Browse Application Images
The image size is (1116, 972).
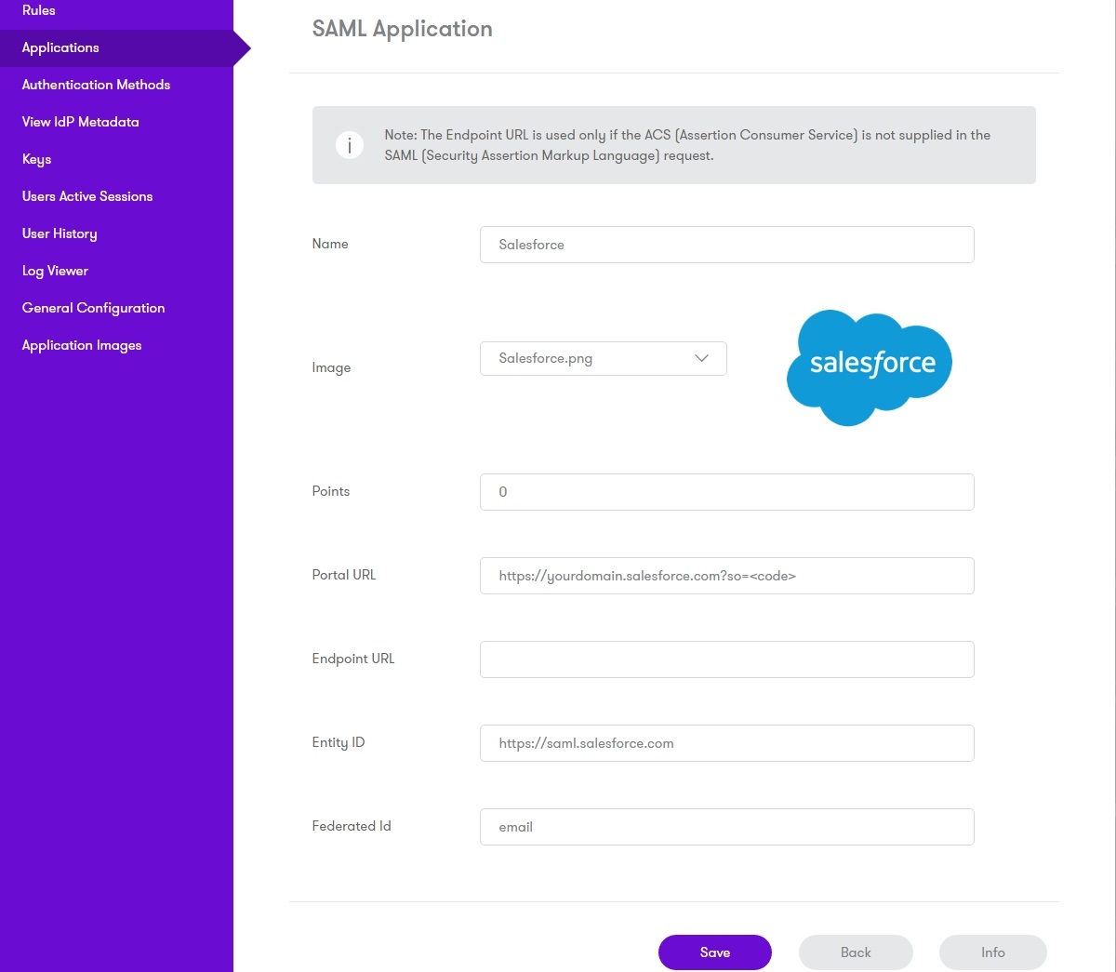pyautogui.click(x=81, y=345)
